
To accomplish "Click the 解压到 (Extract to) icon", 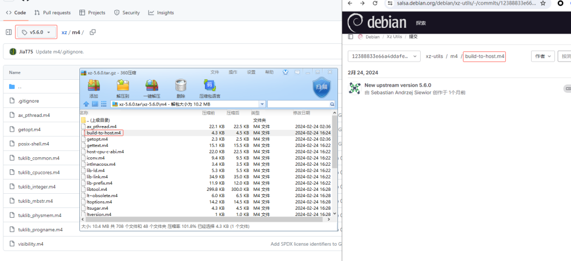I will [x=123, y=86].
